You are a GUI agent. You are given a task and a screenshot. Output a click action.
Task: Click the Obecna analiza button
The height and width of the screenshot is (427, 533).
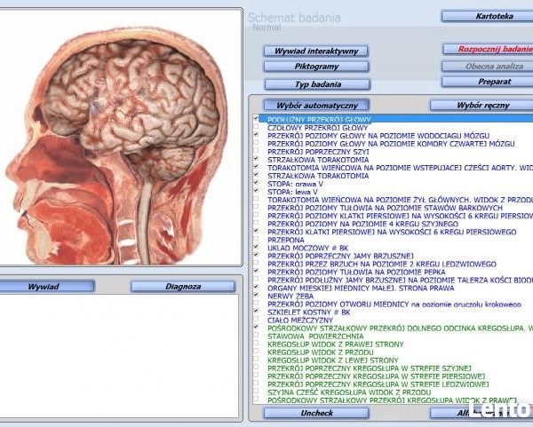[x=487, y=67]
